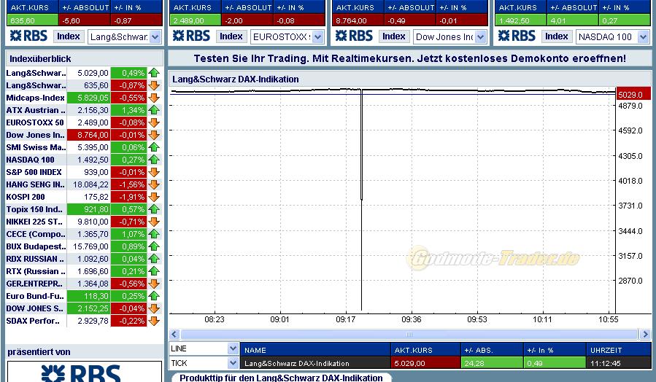This screenshot has height=382, width=656.
Task: Click the Euro Bund-Fu.. row name
Action: click(35, 296)
